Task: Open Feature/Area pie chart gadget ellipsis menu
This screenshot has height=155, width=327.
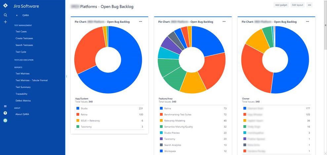Action: tap(224, 21)
